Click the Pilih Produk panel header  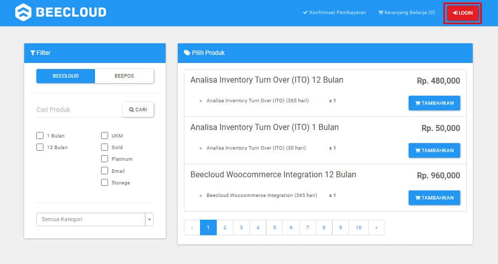325,53
